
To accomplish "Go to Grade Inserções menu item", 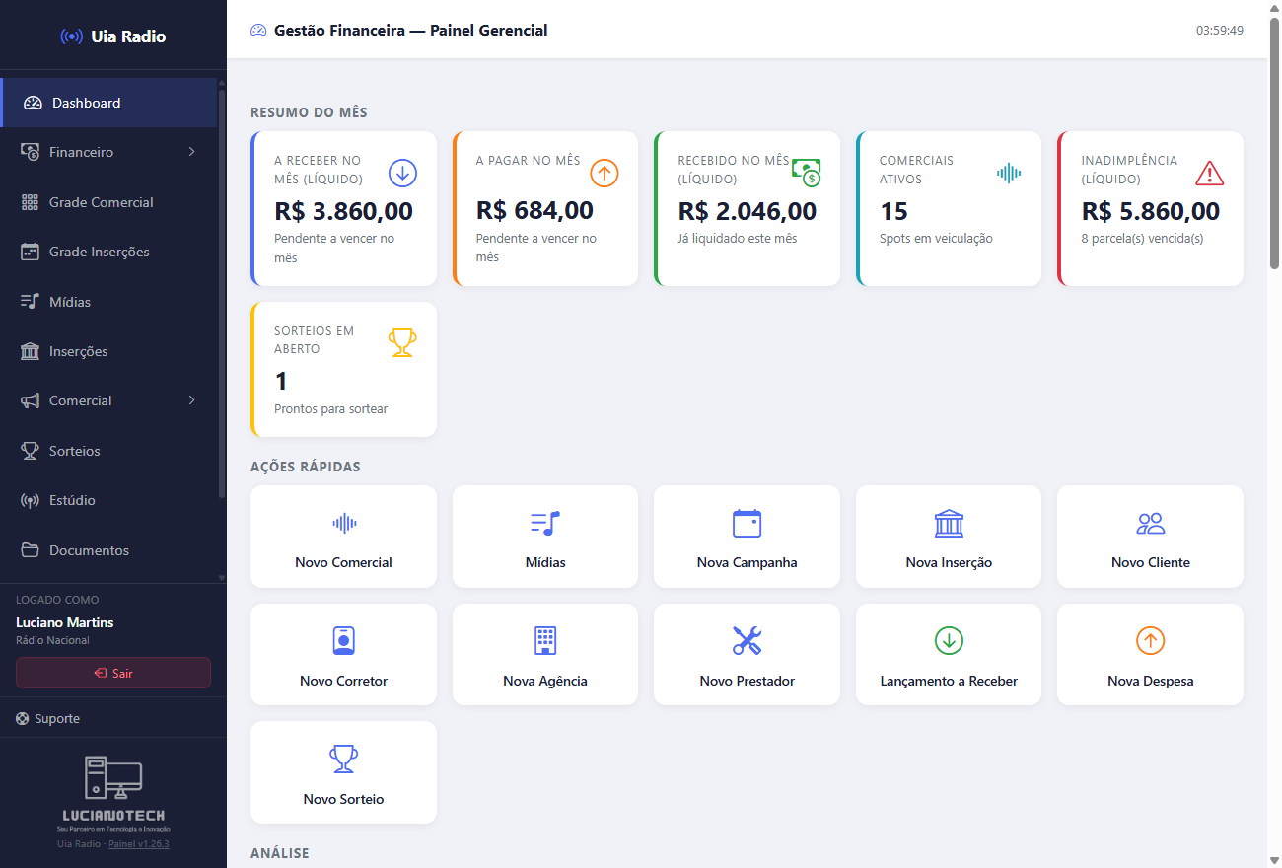I will 108,252.
